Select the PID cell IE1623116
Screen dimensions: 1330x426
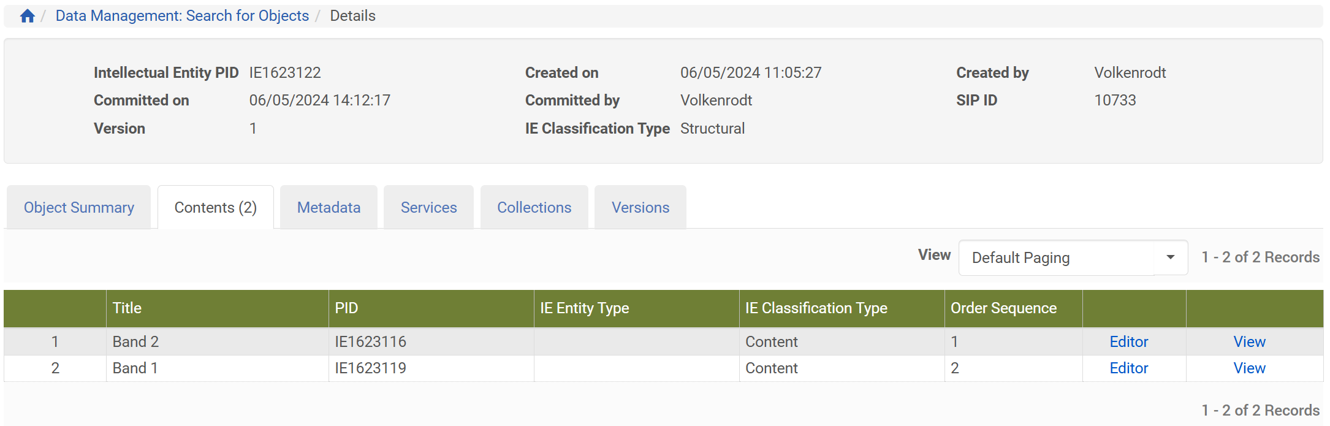pyautogui.click(x=370, y=342)
